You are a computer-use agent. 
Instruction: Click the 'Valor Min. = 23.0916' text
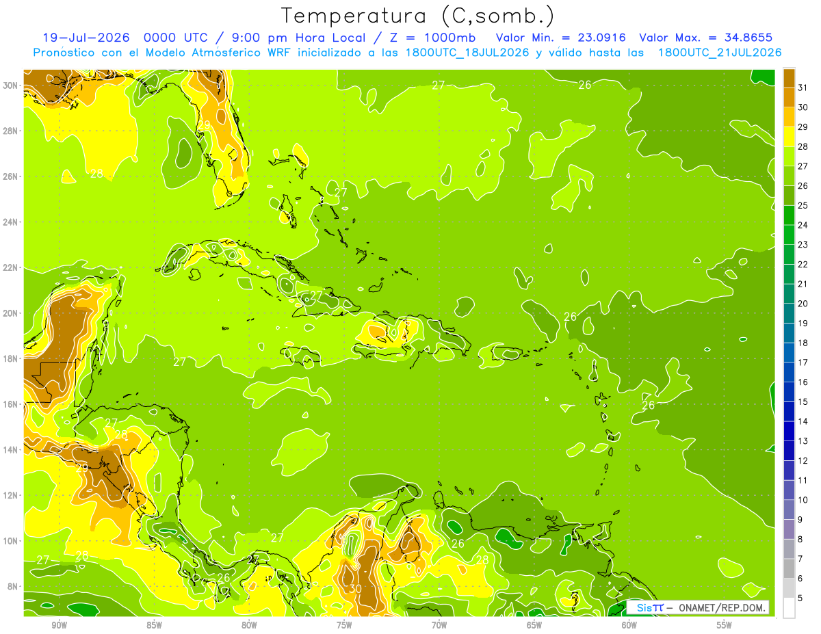point(560,38)
